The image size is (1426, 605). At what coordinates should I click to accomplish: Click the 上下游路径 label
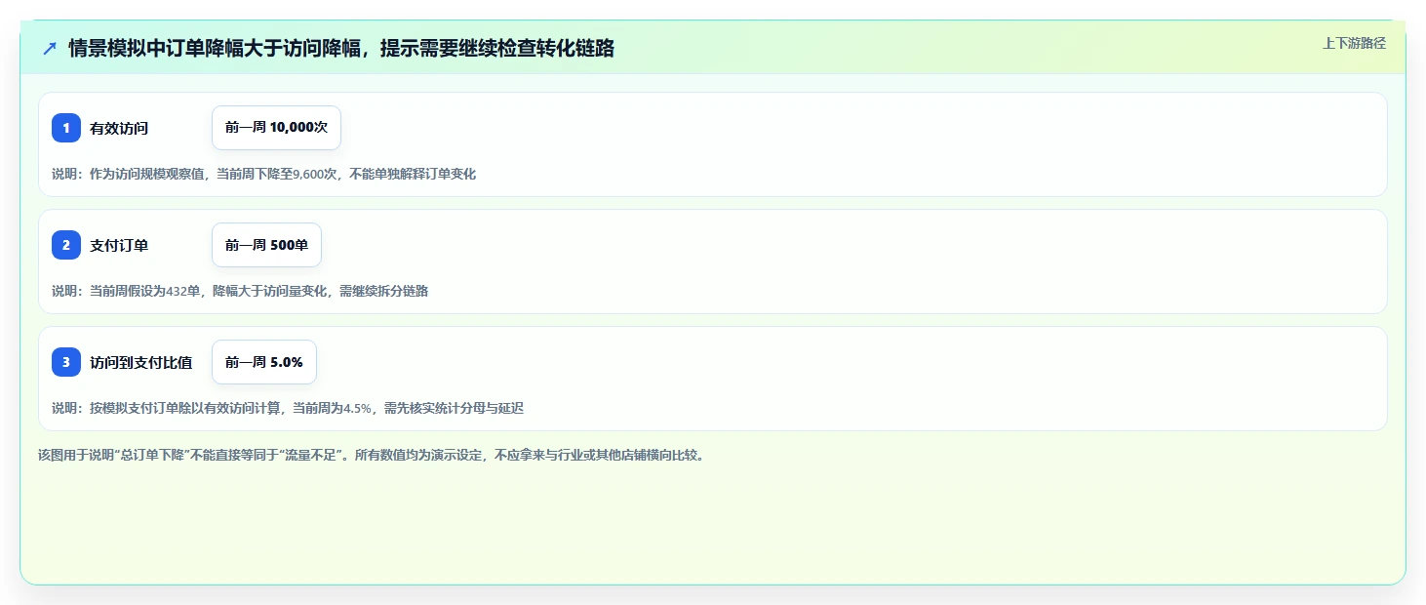(1354, 43)
